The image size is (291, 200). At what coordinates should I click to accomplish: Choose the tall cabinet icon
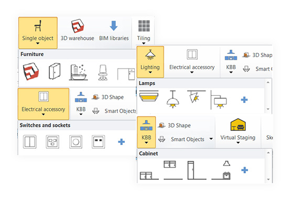tap(197, 170)
